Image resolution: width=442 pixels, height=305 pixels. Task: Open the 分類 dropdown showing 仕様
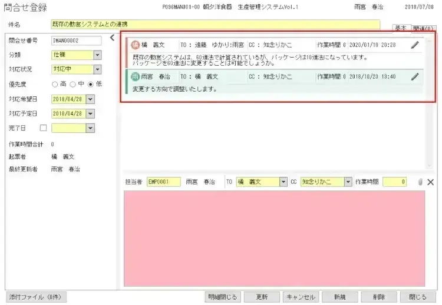tap(97, 55)
